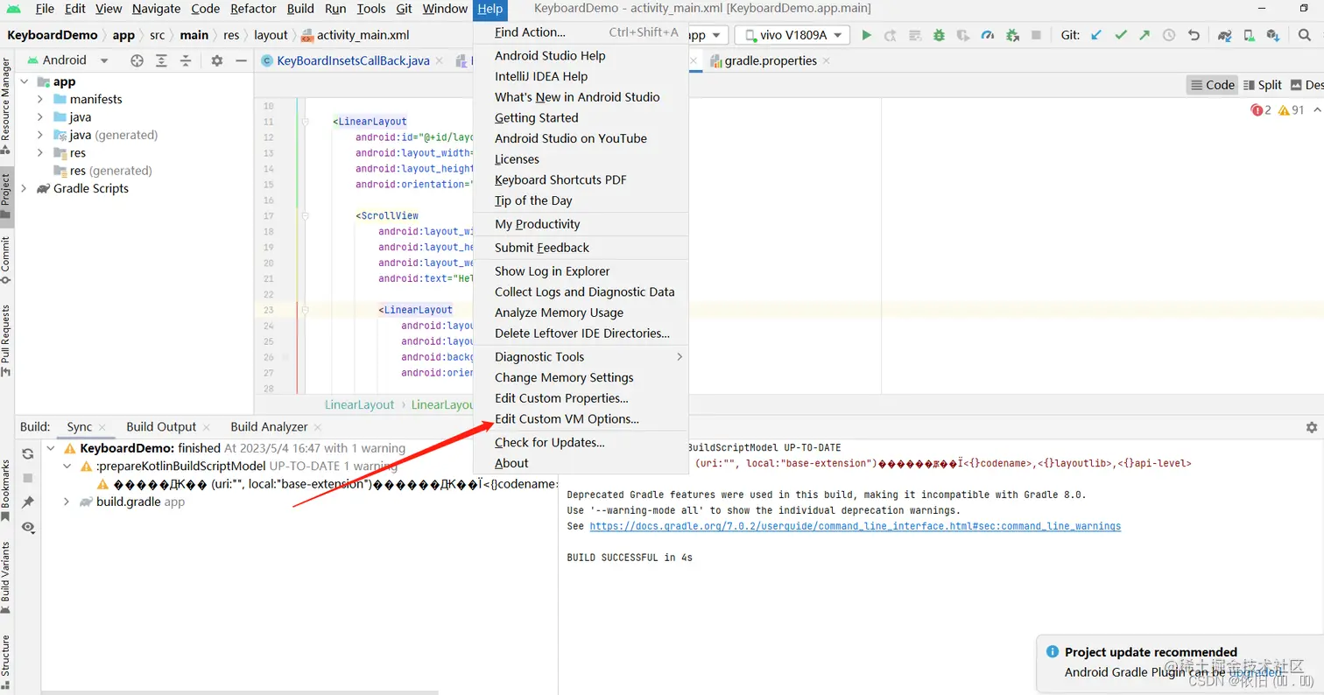The height and width of the screenshot is (695, 1324).
Task: Run the app with green play button
Action: (866, 35)
